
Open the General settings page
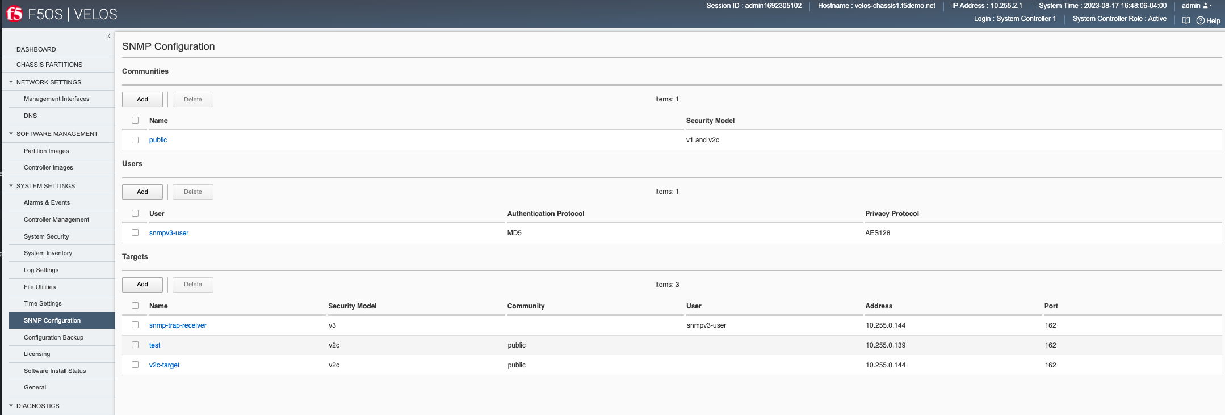click(35, 387)
